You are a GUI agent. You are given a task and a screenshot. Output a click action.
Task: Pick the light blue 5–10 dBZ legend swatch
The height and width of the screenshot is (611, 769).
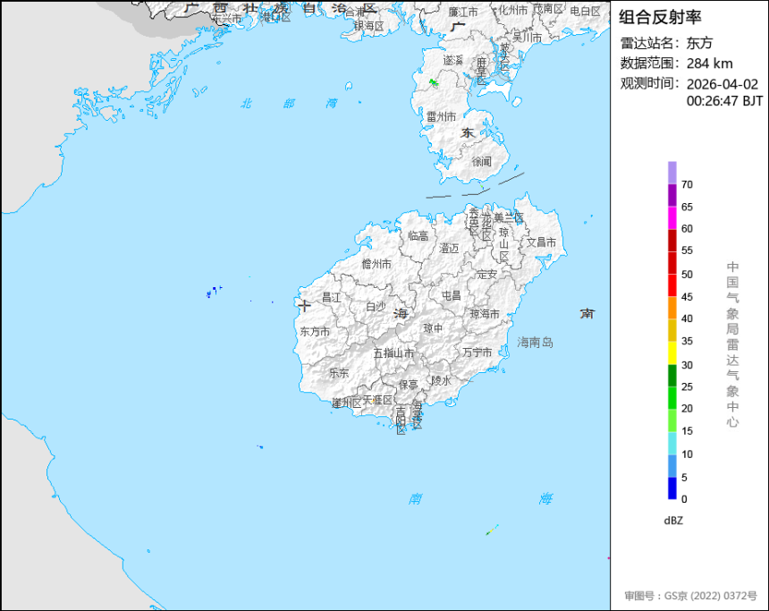click(672, 466)
